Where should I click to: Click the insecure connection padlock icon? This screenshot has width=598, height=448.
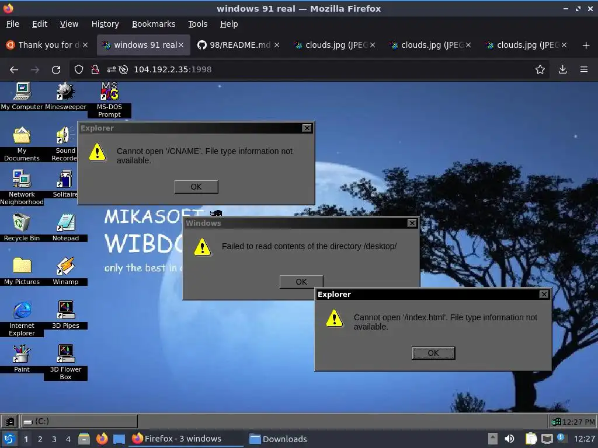[95, 70]
